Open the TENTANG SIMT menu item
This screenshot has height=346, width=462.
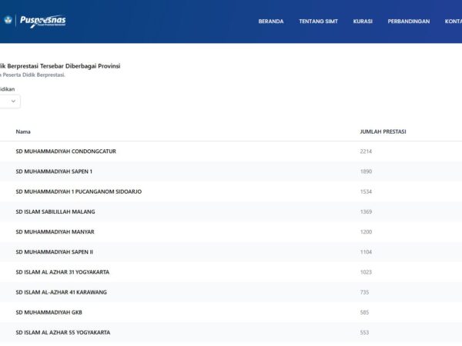tap(318, 22)
